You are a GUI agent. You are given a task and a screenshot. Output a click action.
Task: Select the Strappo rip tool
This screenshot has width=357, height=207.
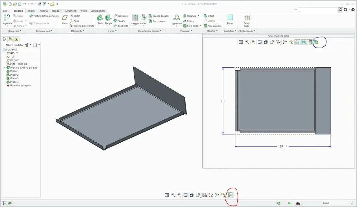(x=135, y=18)
